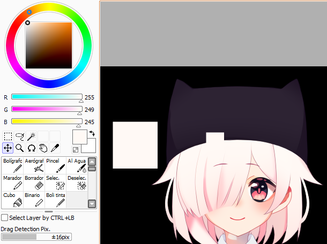The width and height of the screenshot is (327, 244).
Task: Click the foreground color swatch
Action: 80,137
